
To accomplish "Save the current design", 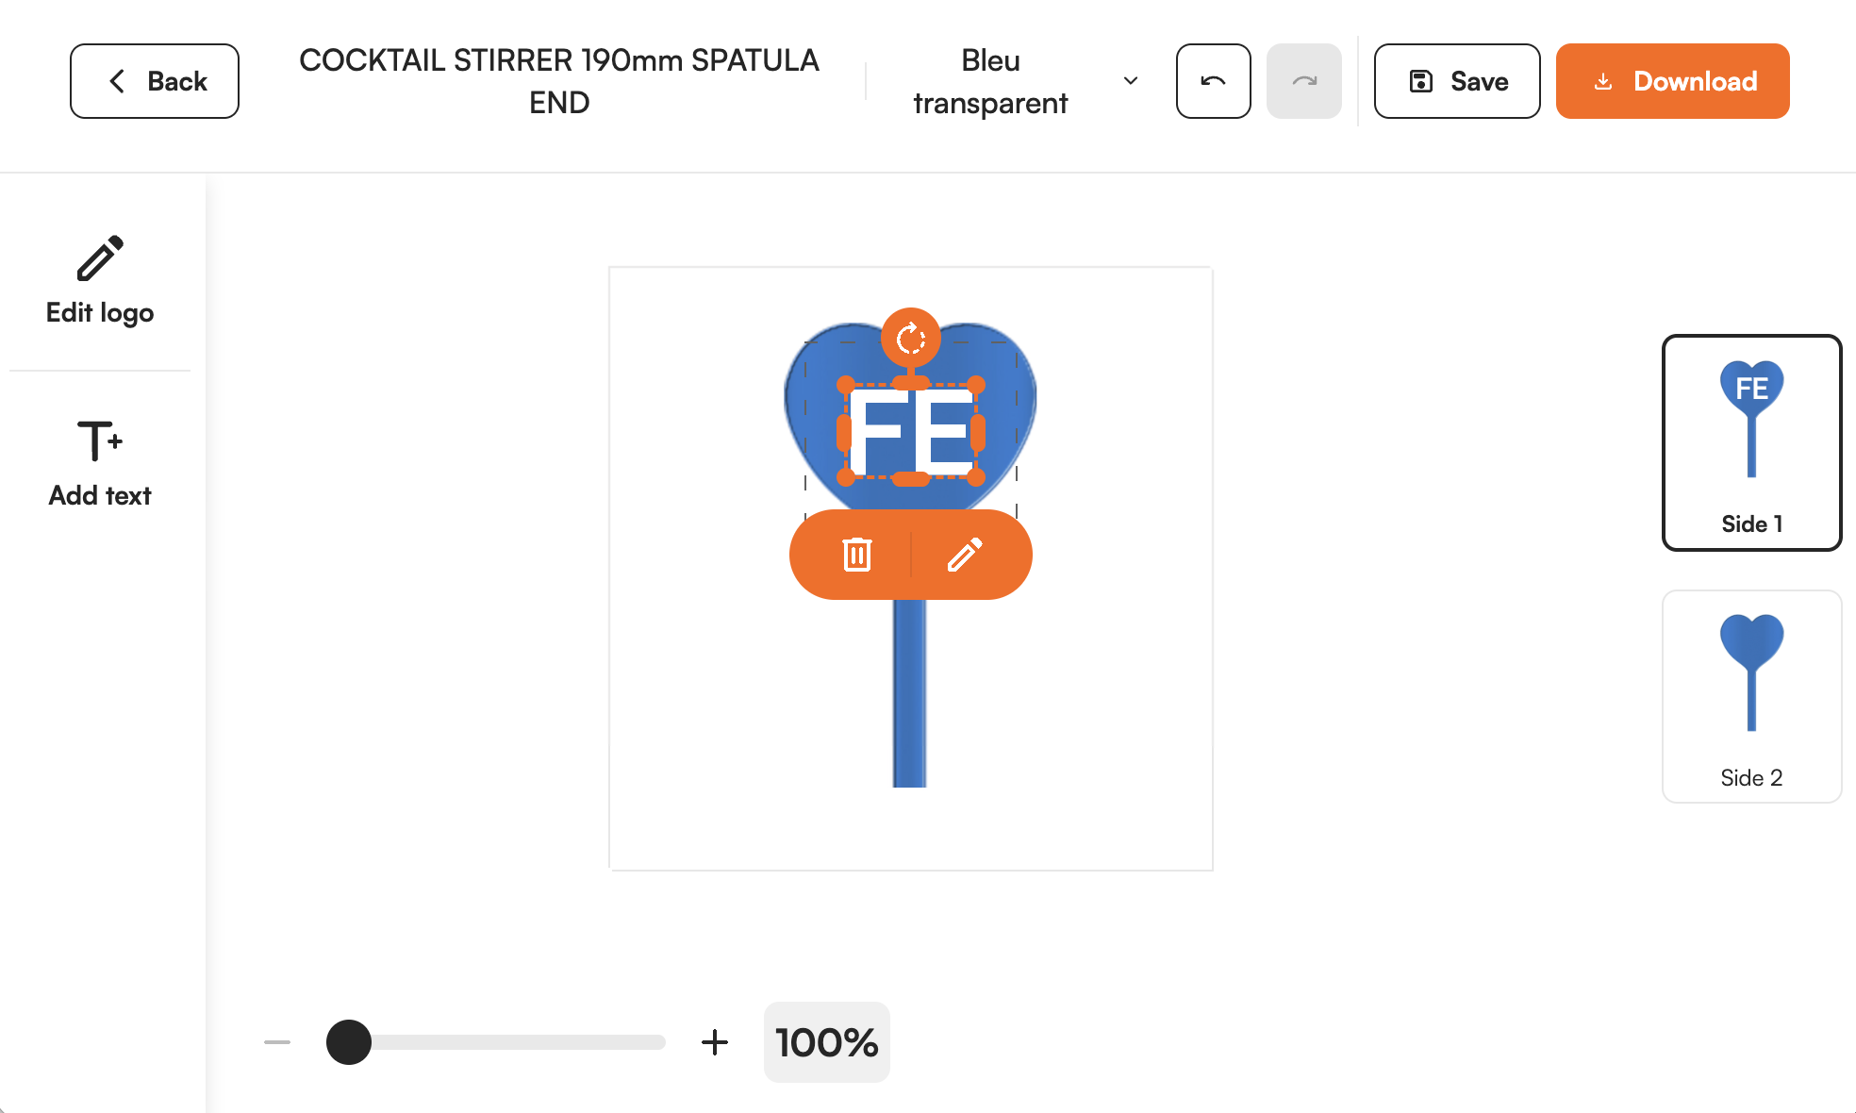I will tap(1457, 81).
